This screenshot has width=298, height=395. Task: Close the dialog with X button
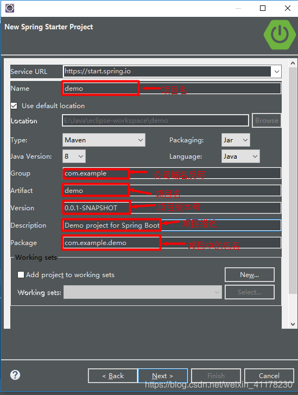(288, 8)
